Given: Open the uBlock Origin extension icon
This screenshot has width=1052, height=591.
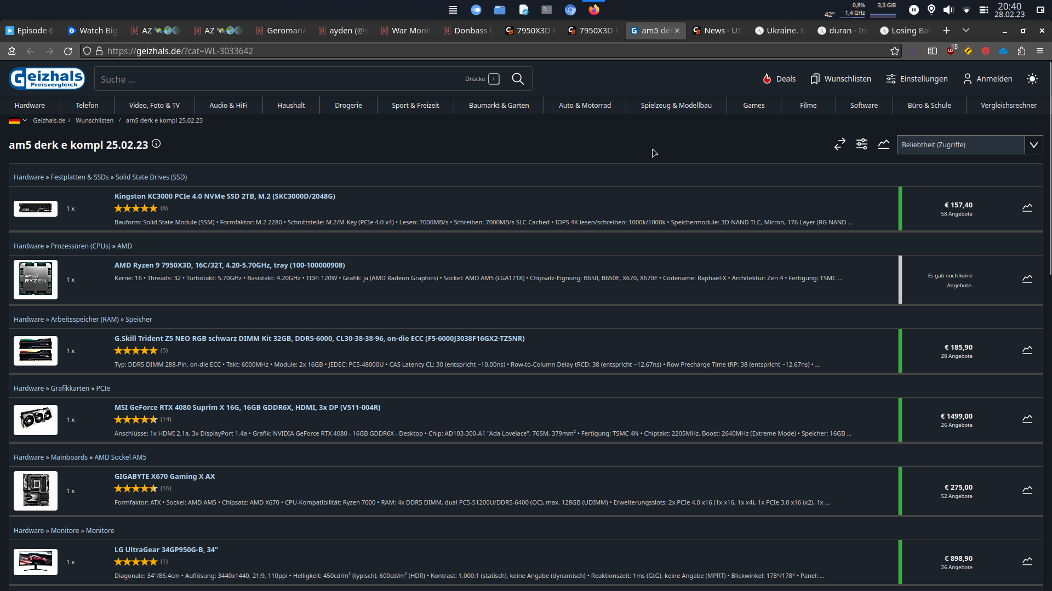Looking at the screenshot, I should [951, 51].
